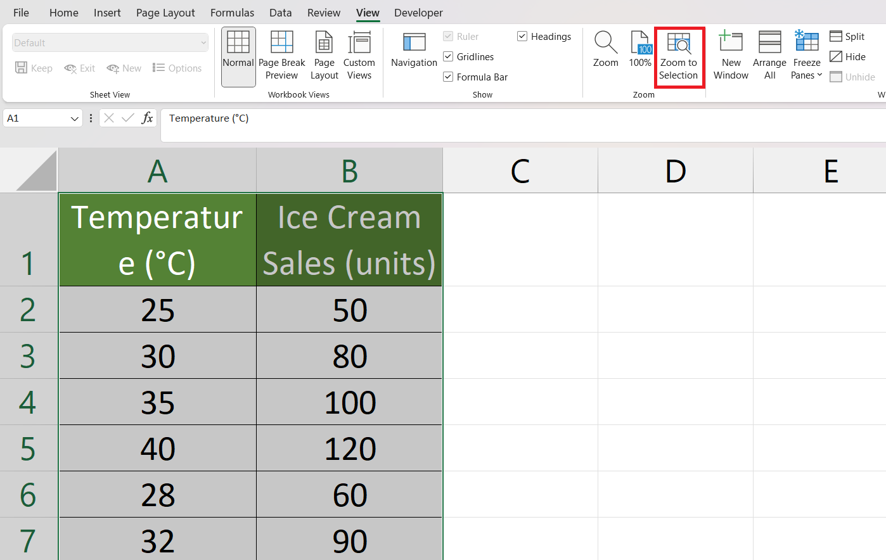Select cell containing 35
The height and width of the screenshot is (560, 886).
click(158, 402)
